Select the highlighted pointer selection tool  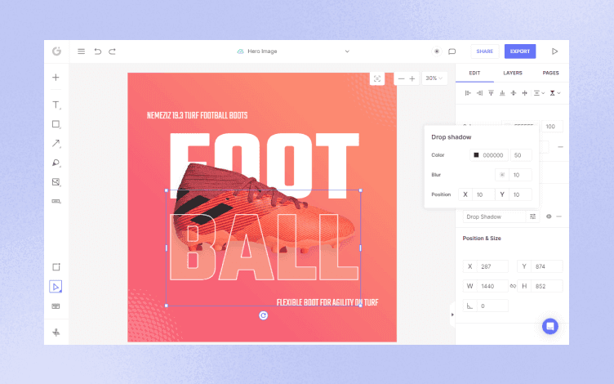point(56,287)
